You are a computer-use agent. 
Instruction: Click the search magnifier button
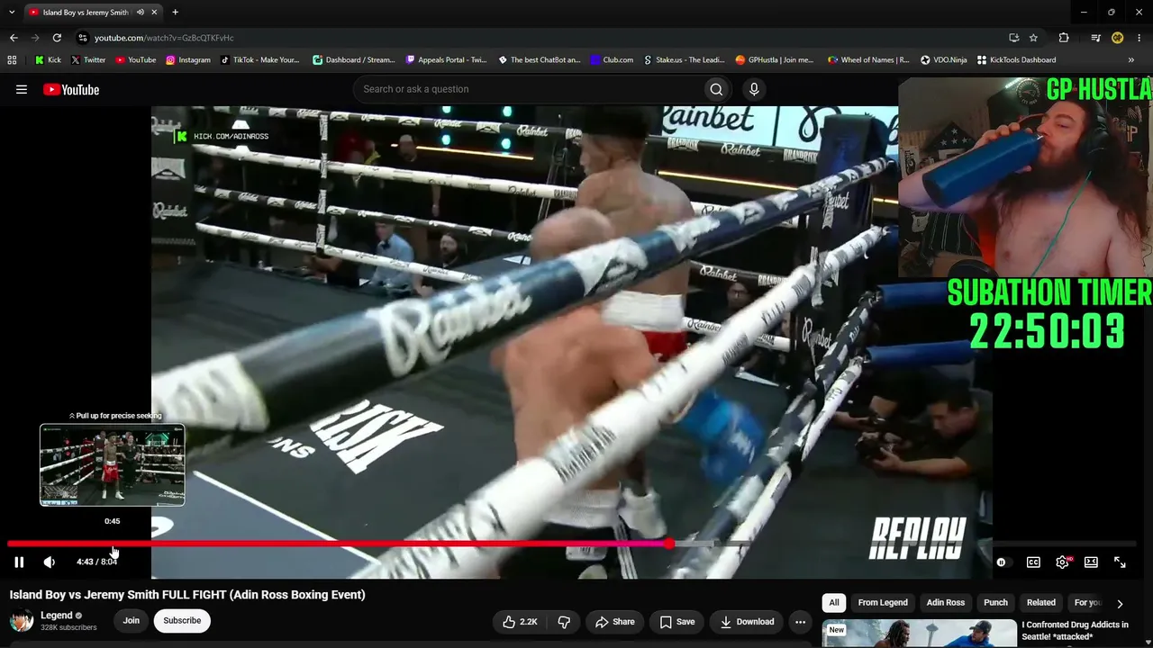[x=716, y=89]
